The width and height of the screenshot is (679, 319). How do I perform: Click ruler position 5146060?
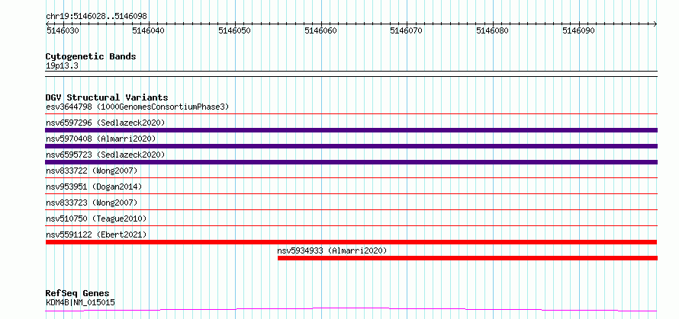click(321, 30)
